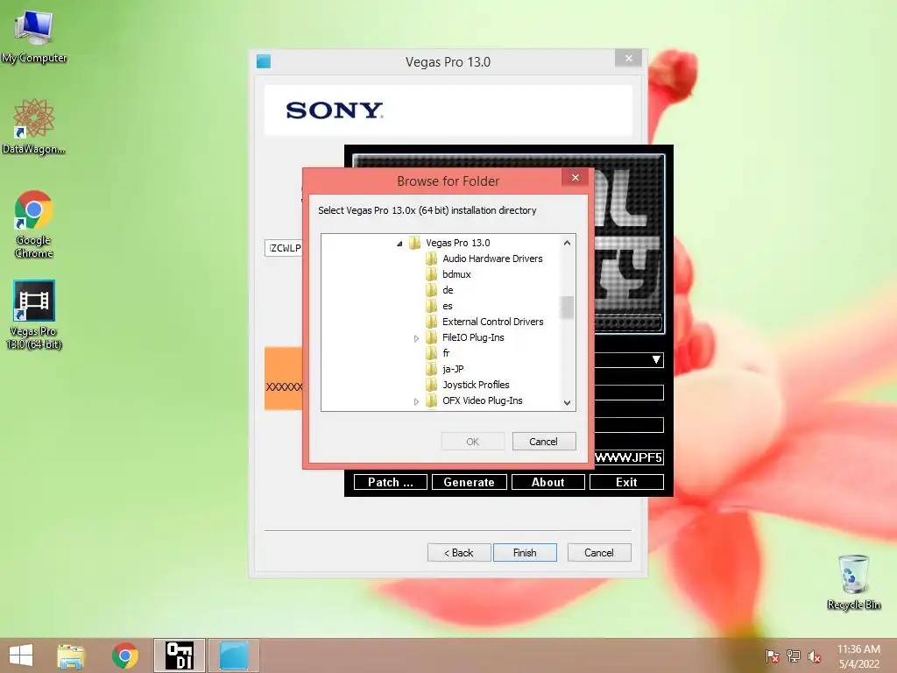897x673 pixels.
Task: Click the muted volume tray icon
Action: (x=815, y=656)
